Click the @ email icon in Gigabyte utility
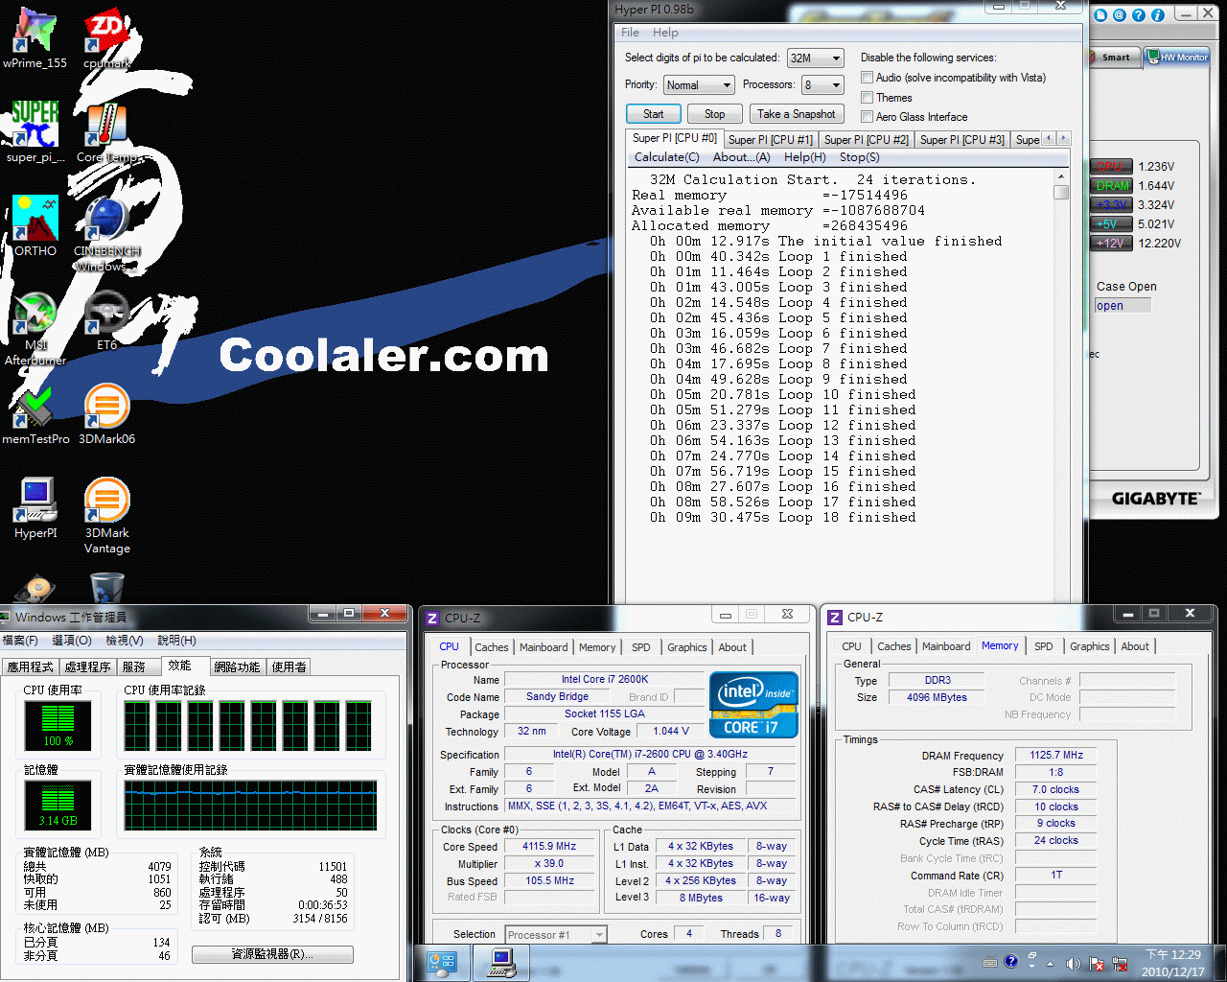 1120,14
